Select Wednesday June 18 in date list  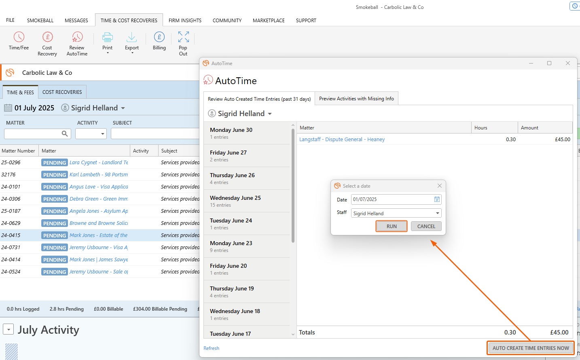click(247, 314)
